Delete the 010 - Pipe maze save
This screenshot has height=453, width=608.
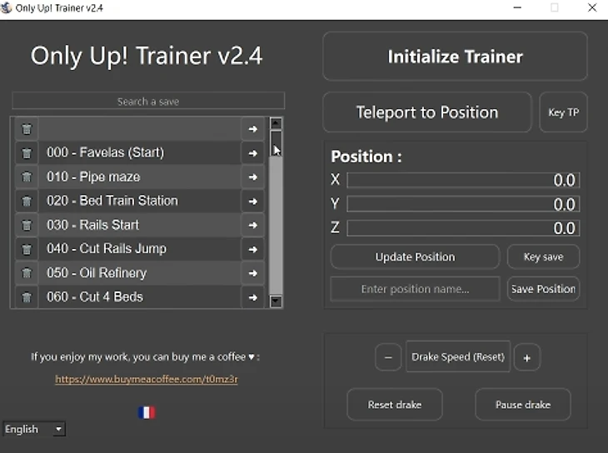27,177
